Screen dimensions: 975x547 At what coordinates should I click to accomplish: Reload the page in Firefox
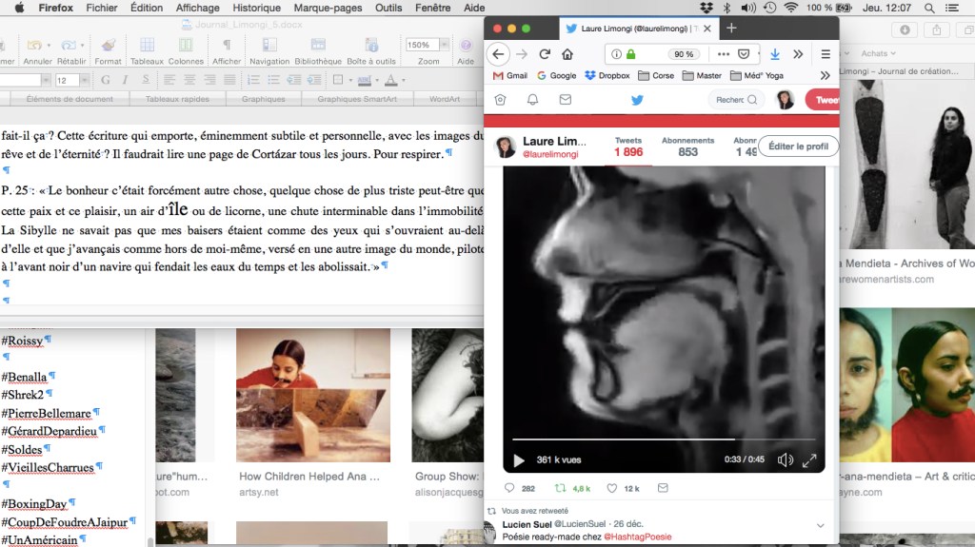click(x=546, y=54)
